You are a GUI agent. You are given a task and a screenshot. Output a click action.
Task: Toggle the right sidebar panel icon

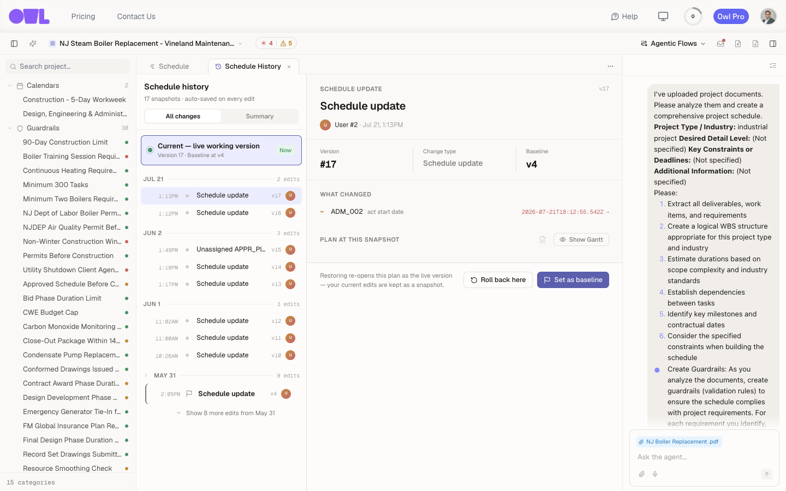pyautogui.click(x=773, y=44)
